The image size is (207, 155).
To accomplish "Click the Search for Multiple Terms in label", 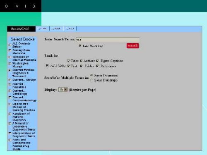I will pos(66,78).
